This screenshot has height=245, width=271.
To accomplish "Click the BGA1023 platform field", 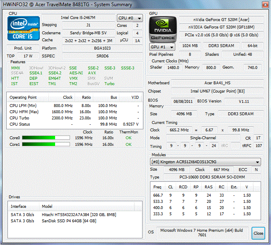I will tap(102, 48).
